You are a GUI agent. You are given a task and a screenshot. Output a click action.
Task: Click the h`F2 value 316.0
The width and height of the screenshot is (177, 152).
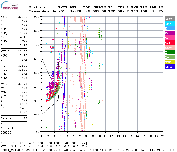(x=23, y=70)
